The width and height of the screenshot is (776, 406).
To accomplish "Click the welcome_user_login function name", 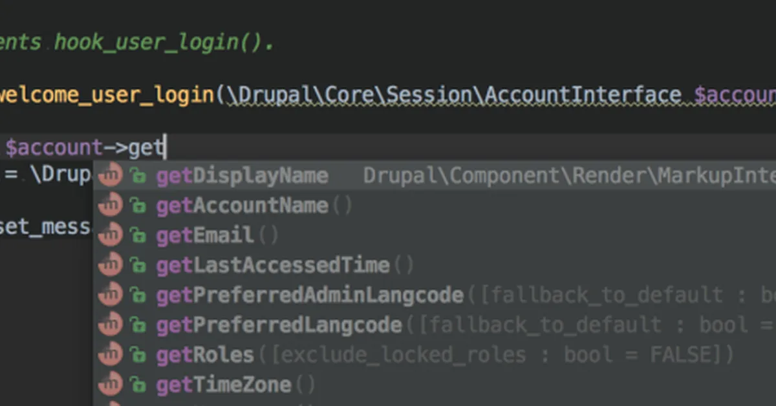I will click(107, 94).
